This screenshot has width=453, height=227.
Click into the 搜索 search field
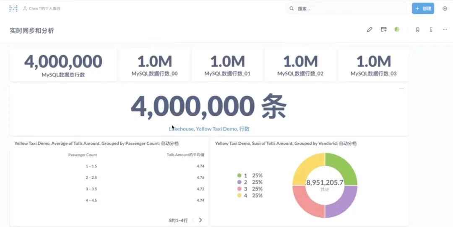[x=346, y=9]
